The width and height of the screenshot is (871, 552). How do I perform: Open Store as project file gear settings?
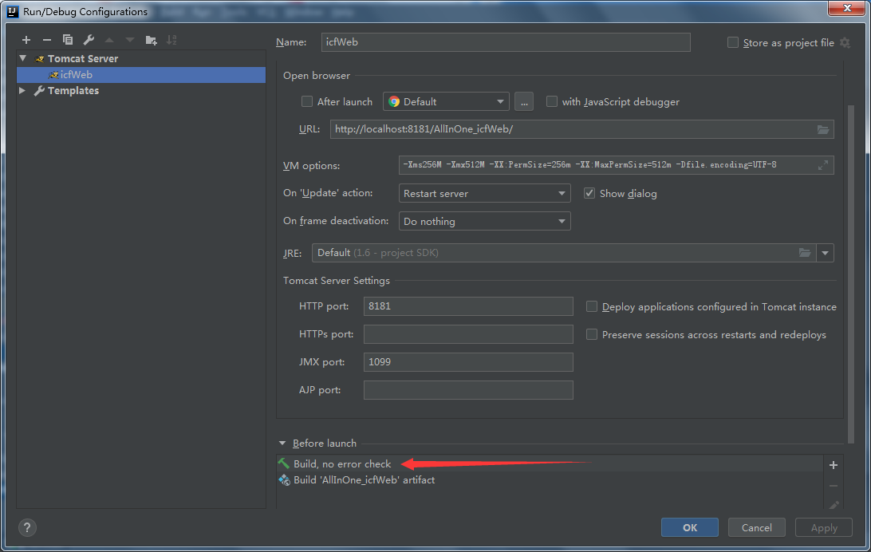845,43
